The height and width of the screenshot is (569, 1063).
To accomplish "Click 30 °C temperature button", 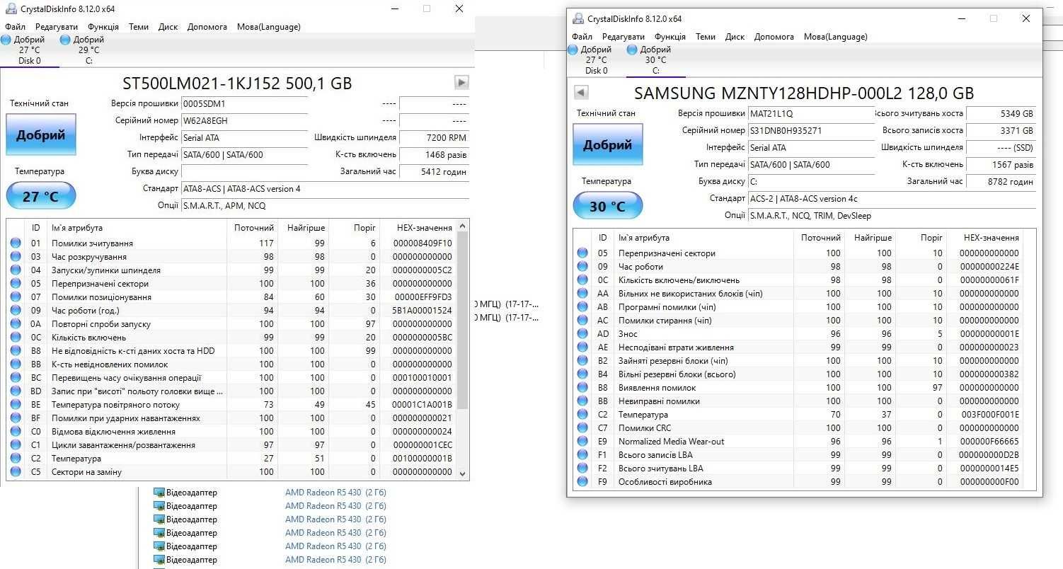I will click(607, 206).
